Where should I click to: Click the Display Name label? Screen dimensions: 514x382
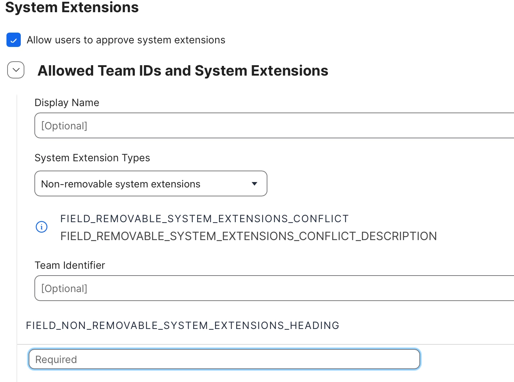click(x=67, y=102)
